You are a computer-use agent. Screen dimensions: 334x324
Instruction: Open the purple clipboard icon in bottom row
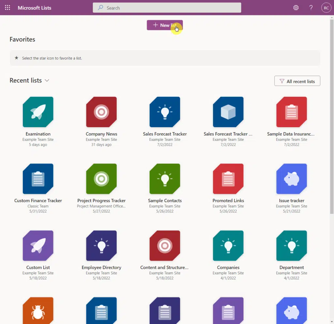tap(228, 311)
